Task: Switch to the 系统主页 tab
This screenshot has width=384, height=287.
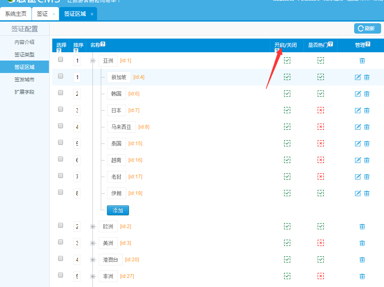Action: click(16, 14)
